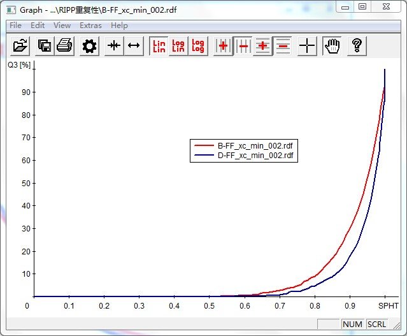Image resolution: width=407 pixels, height=336 pixels.
Task: Open the Extras menu
Action: 90,26
